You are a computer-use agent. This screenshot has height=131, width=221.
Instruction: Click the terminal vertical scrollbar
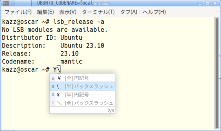tap(217, 73)
